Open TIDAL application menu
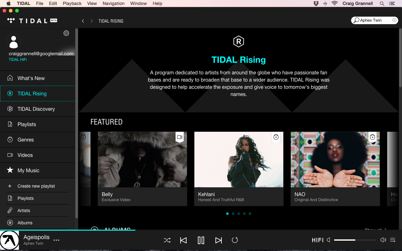402x251 pixels. 24,3
